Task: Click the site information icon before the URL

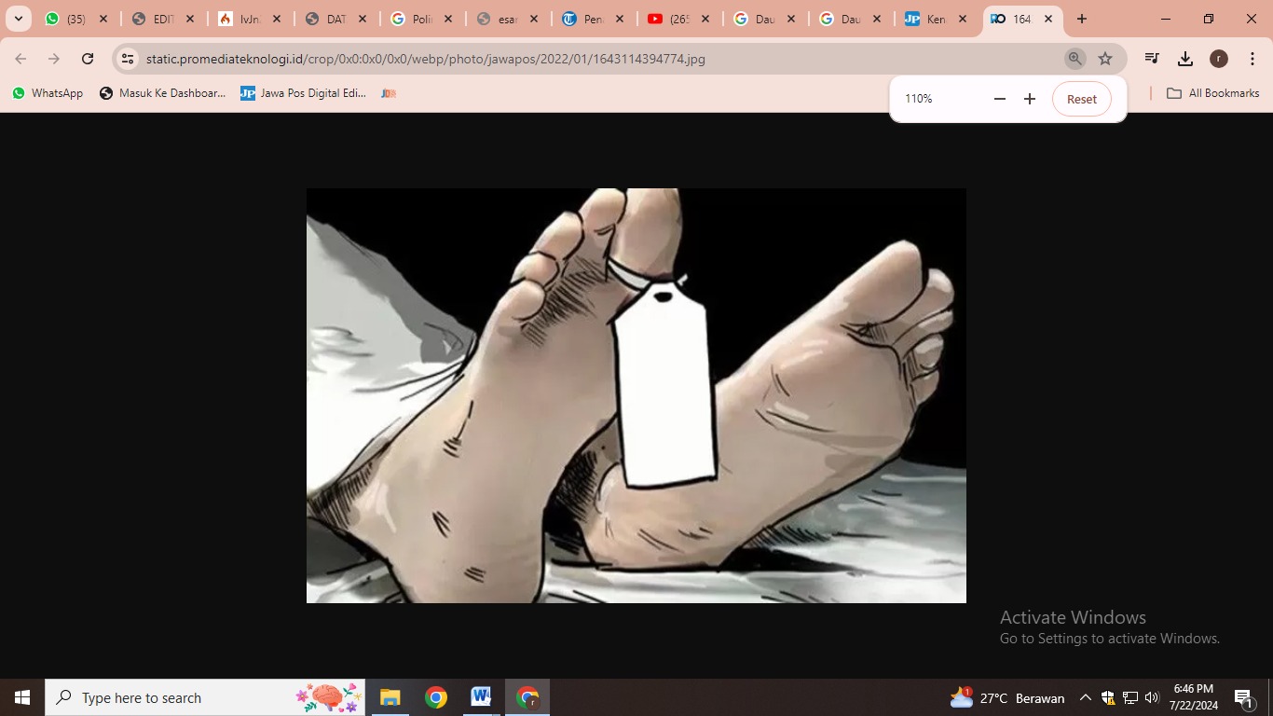Action: pyautogui.click(x=127, y=58)
